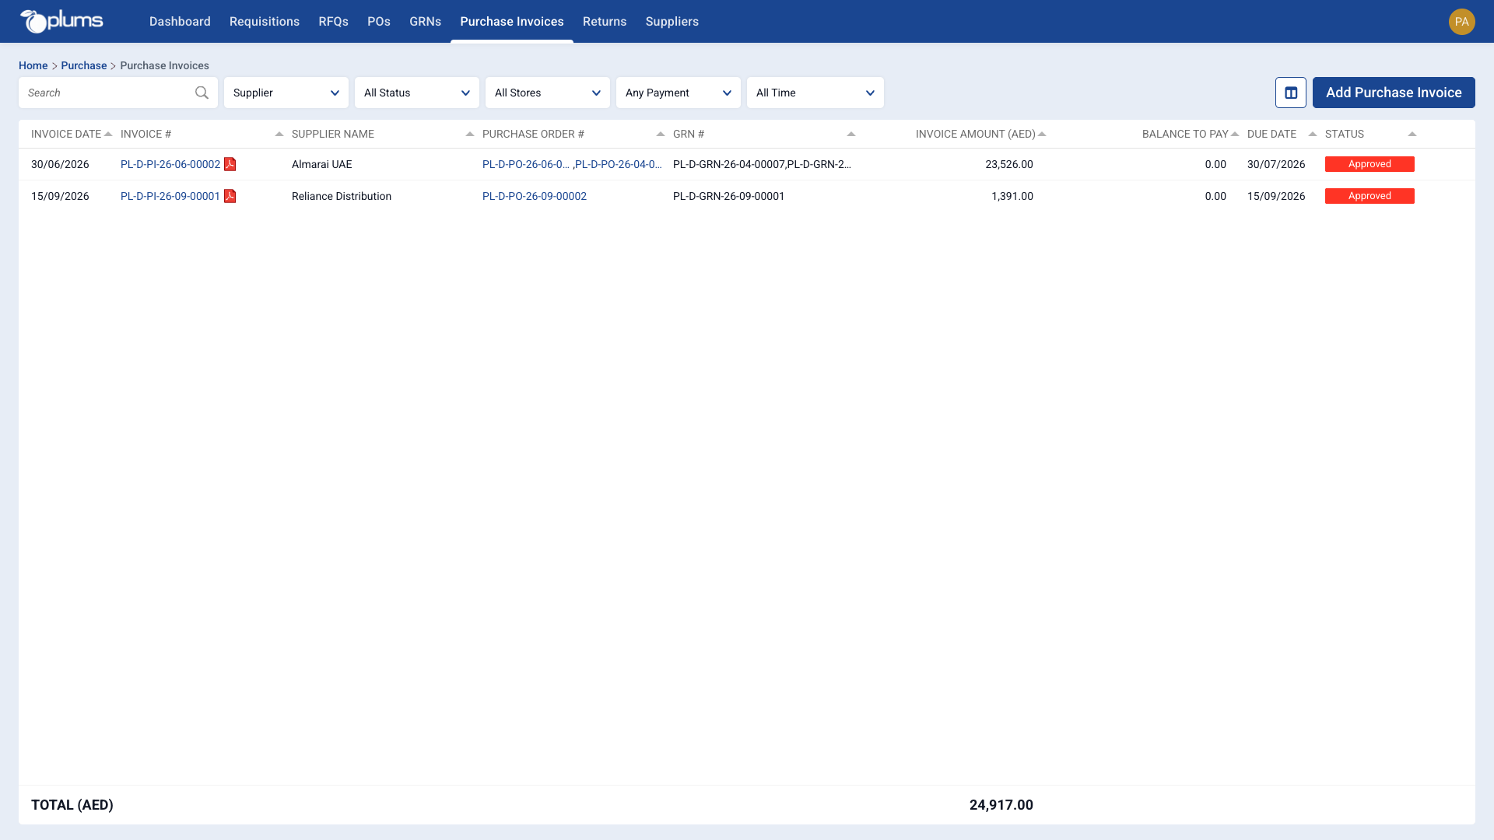The height and width of the screenshot is (840, 1494).
Task: Click Add Purchase Invoice button
Action: click(1394, 93)
